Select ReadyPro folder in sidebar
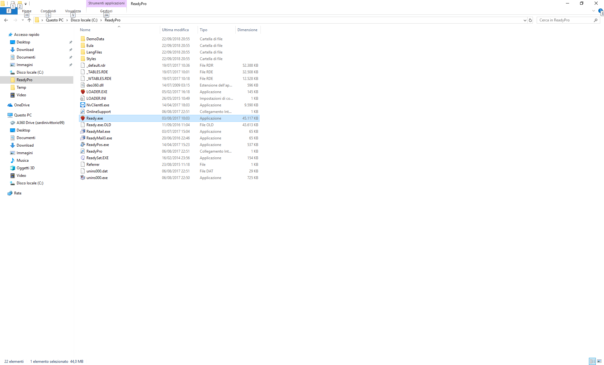The width and height of the screenshot is (604, 365). 25,80
